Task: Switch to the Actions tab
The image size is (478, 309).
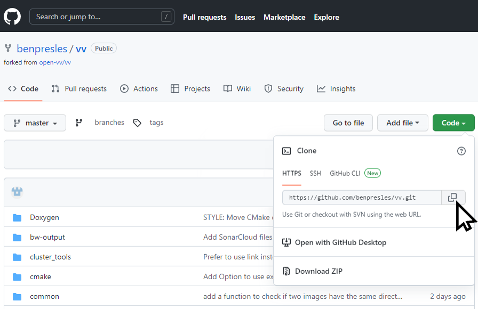Action: (139, 88)
